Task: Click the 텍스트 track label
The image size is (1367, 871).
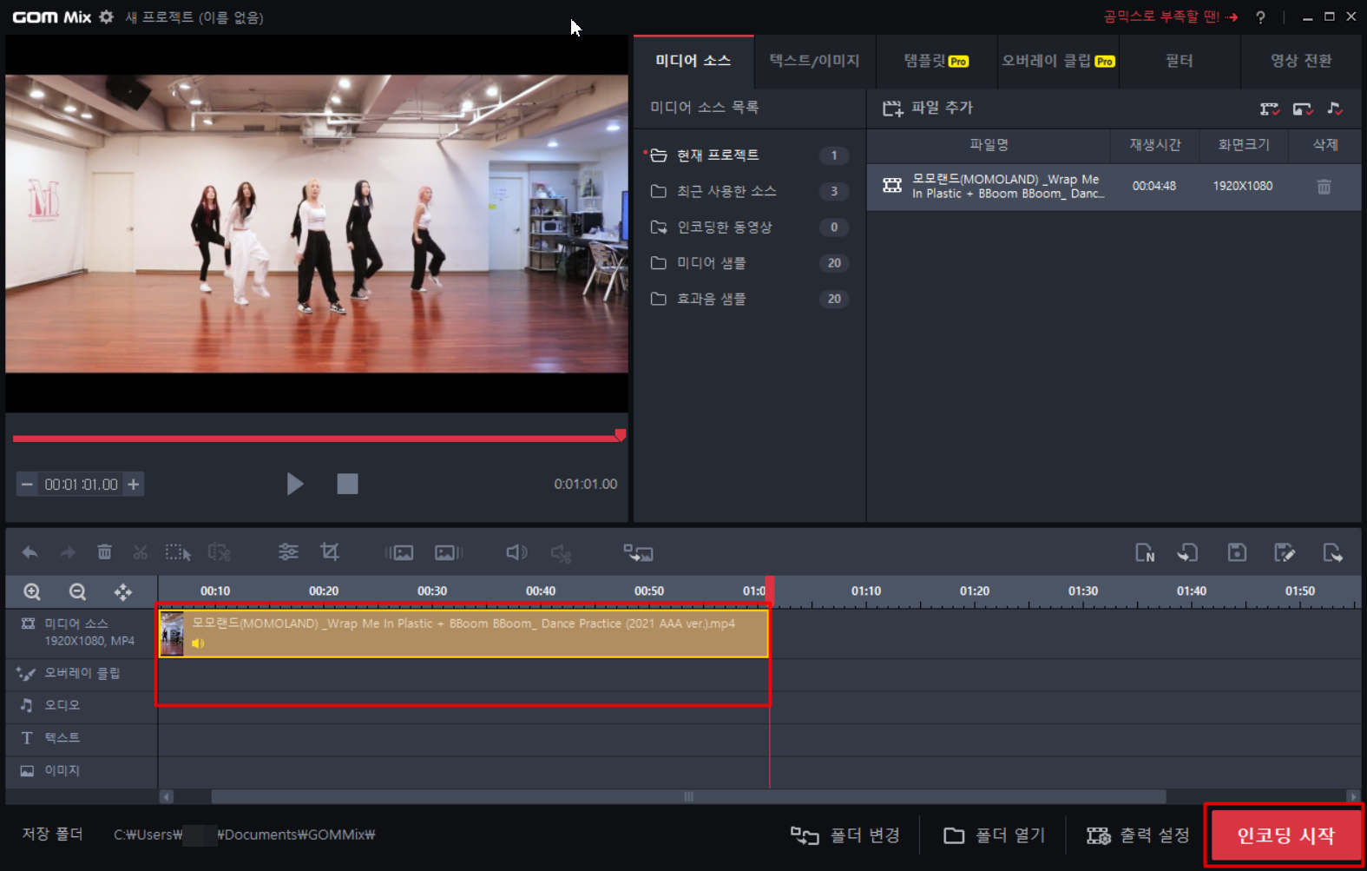Action: click(x=62, y=738)
